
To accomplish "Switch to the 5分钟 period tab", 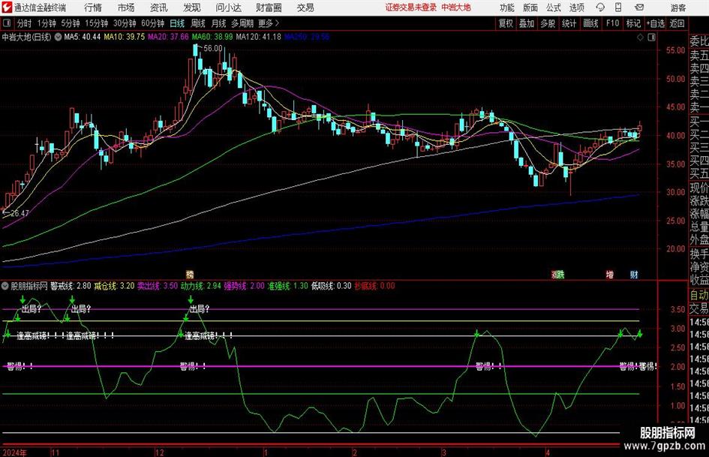I will coord(70,23).
